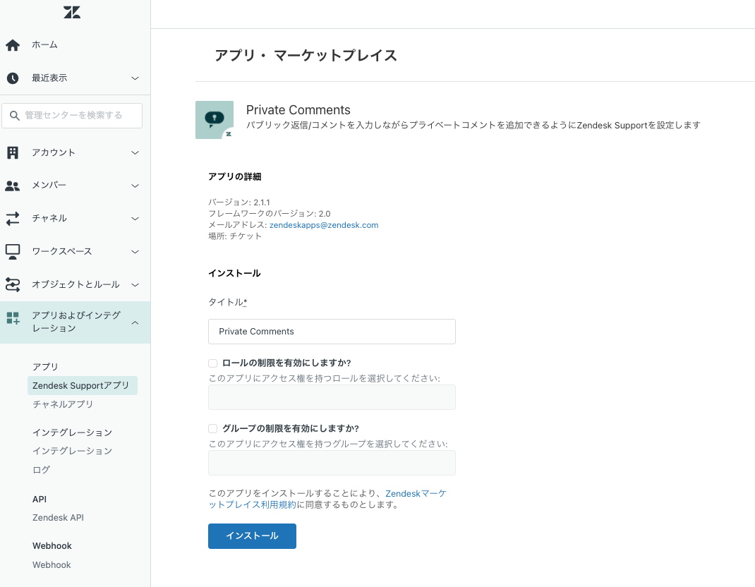Expand the アカウント chevron
Screen dimensions: 755x587
coord(135,152)
